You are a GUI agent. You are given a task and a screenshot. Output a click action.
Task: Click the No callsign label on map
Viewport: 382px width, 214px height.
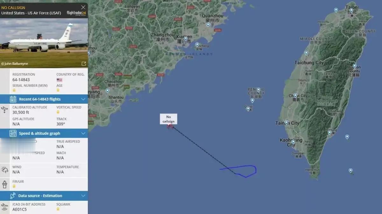168,119
